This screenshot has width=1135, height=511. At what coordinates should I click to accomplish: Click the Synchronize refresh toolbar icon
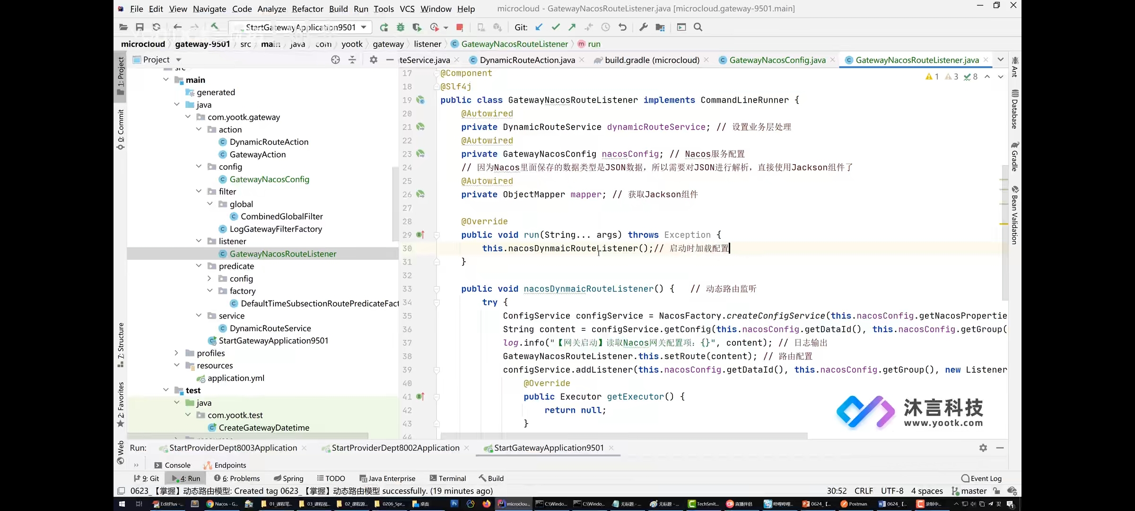coord(157,27)
